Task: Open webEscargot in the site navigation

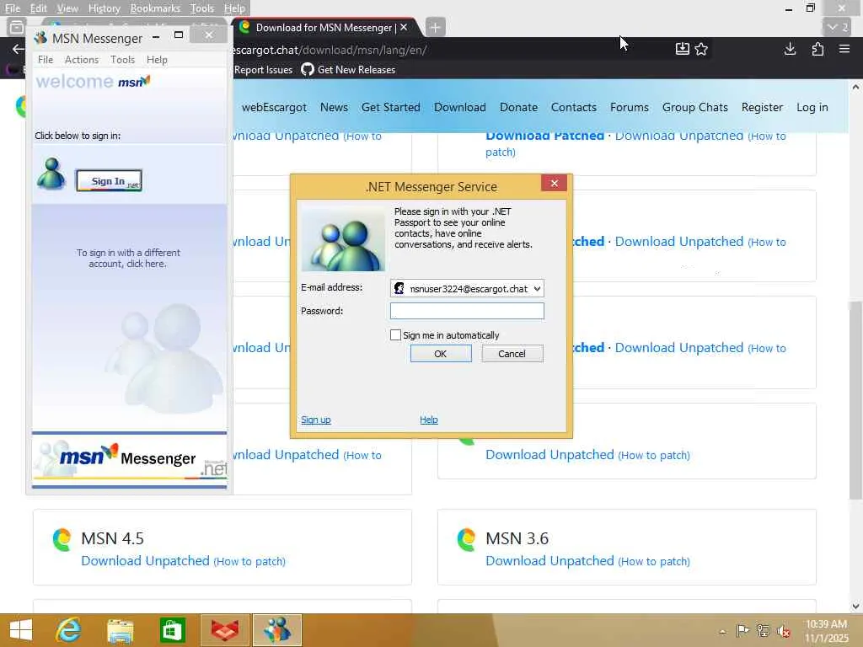Action: pos(274,107)
